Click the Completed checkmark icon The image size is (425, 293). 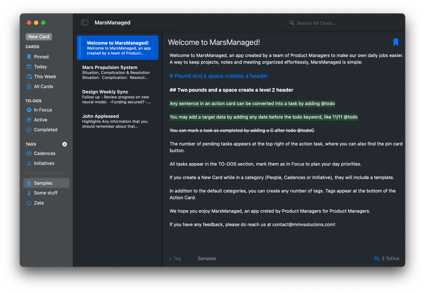[x=29, y=130]
